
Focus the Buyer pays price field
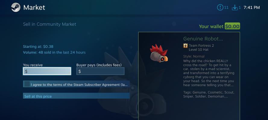[100, 71]
